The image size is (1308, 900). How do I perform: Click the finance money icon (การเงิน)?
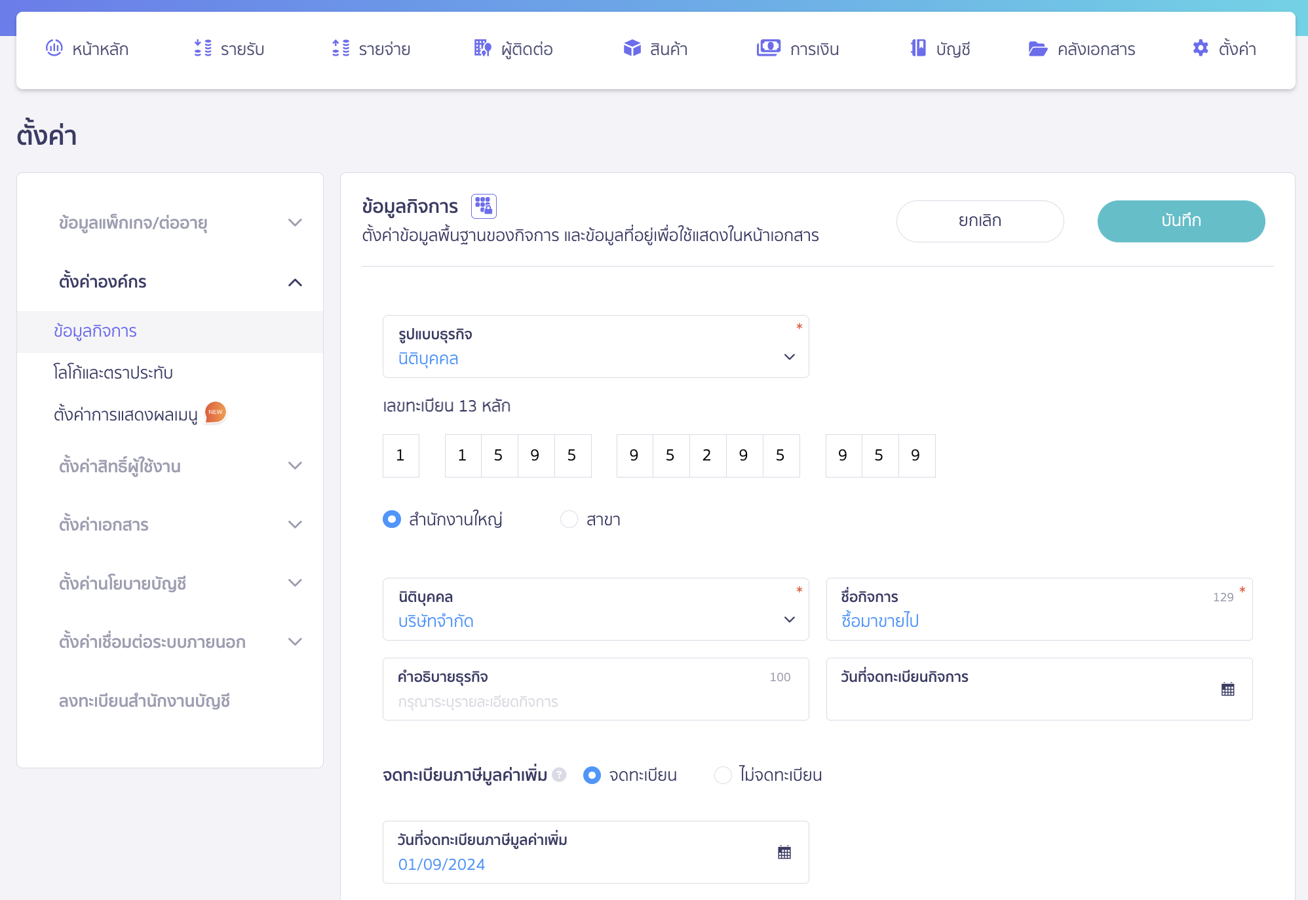[768, 48]
